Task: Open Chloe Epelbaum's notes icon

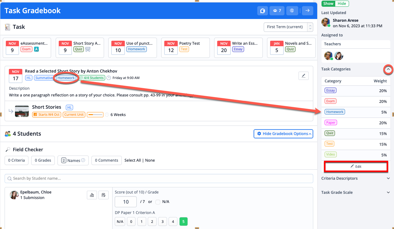Action: (x=103, y=195)
